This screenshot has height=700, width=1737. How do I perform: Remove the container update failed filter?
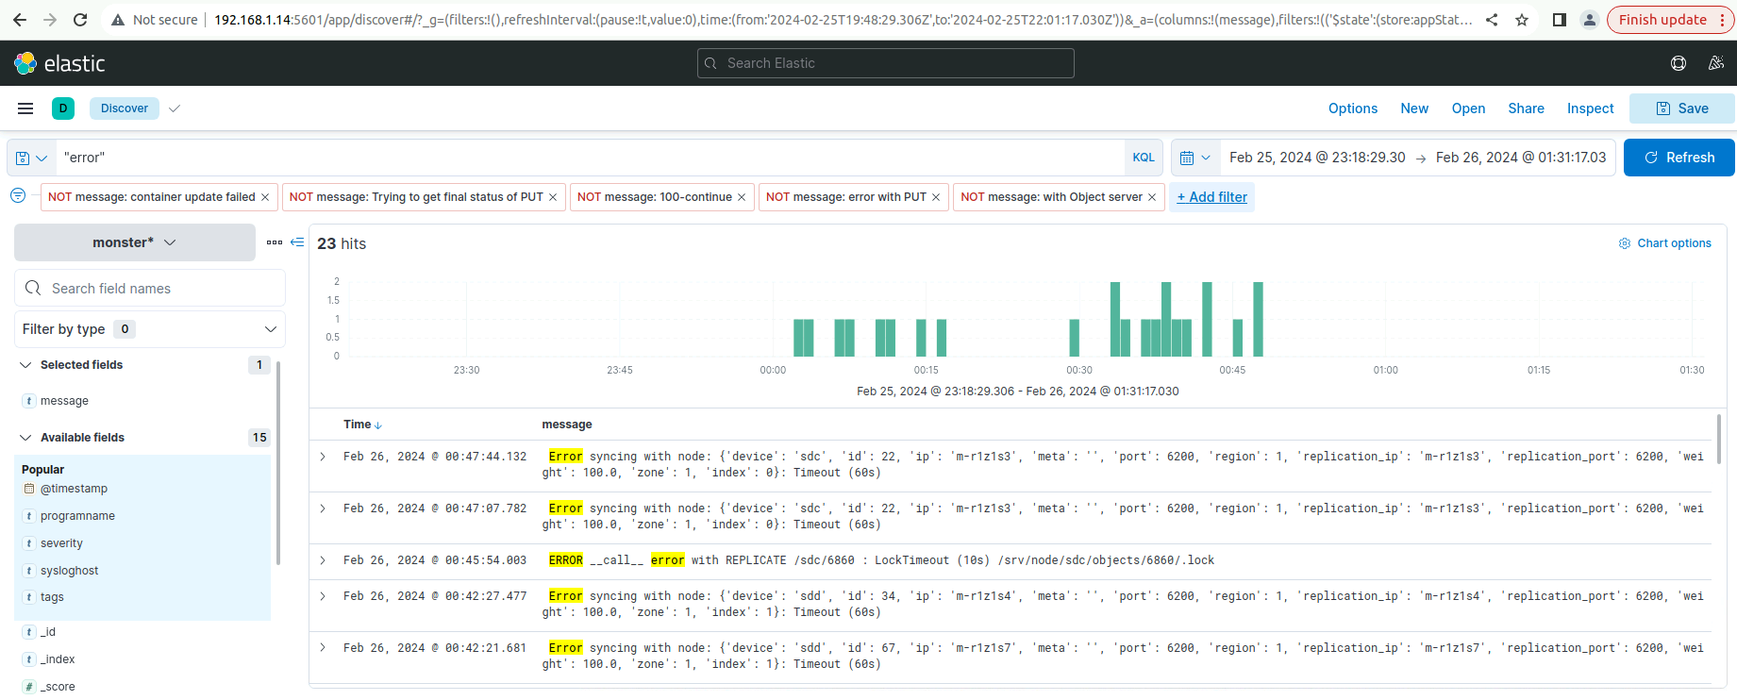[x=265, y=197]
